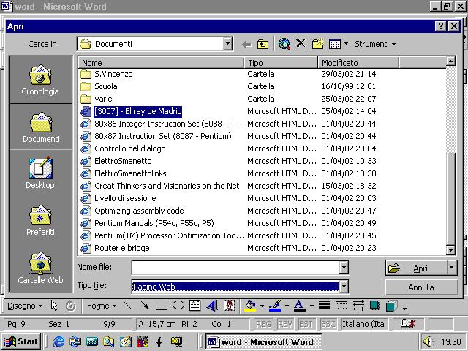This screenshot has width=468, height=351.
Task: Select the Rectangle drawing tool
Action: (x=162, y=306)
